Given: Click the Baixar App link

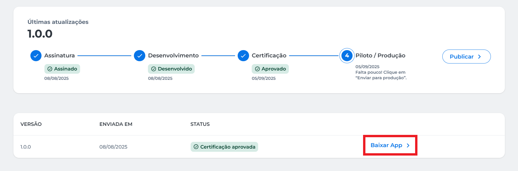Looking at the screenshot, I should click(390, 145).
